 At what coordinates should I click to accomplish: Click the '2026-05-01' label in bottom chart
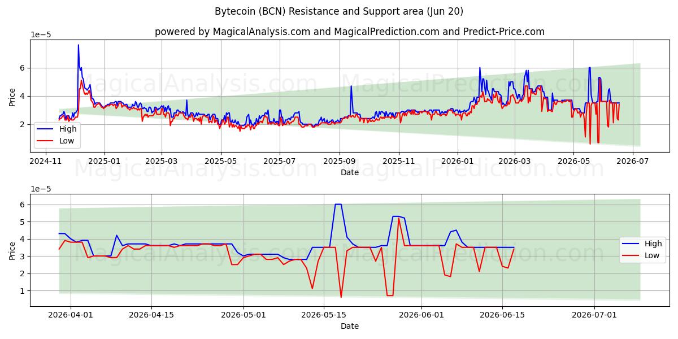coord(244,315)
